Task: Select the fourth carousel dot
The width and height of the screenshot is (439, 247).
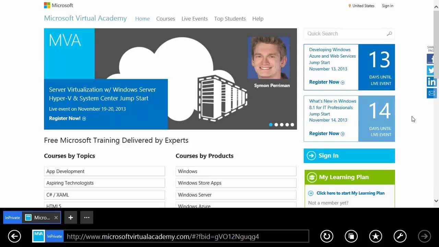Action: coord(287,125)
